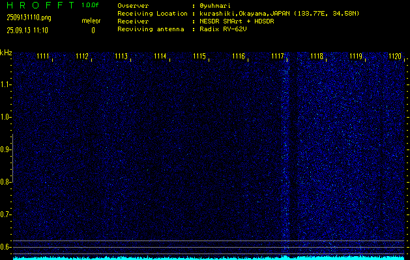
Task: Click the Receiver label
Action: click(133, 21)
